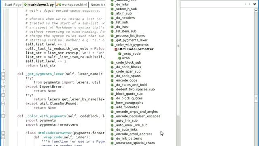Image resolution: width=259 pixels, height=146 pixels.
Task: Click the green status icon on markdown2.py tab
Action: 25,4
